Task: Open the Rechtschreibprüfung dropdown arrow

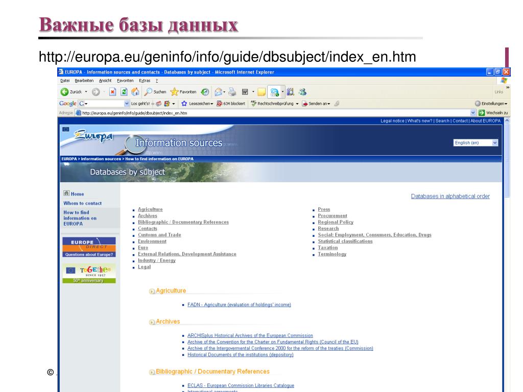Action: pyautogui.click(x=297, y=104)
